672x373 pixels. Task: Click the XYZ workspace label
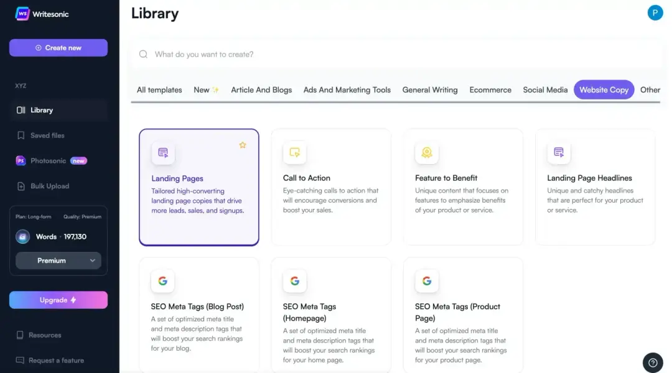click(21, 86)
